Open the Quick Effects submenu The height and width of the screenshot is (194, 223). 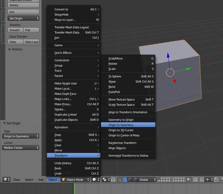(x=74, y=53)
